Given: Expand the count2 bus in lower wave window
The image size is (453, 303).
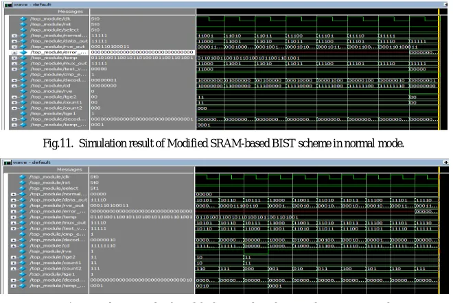Looking at the screenshot, I should [x=13, y=269].
